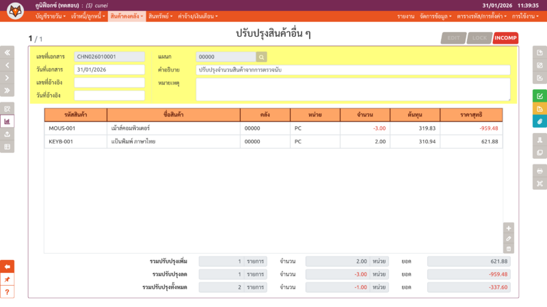Viewport: 547px width, 307px height.
Task: Click the upload/export icon in left sidebar
Action: coord(8,134)
